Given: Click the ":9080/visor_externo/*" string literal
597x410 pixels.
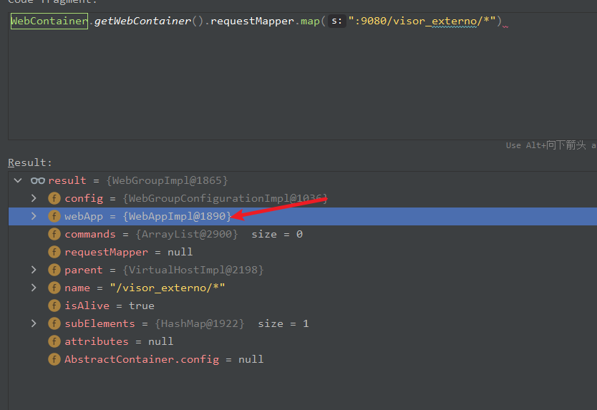Looking at the screenshot, I should (422, 21).
